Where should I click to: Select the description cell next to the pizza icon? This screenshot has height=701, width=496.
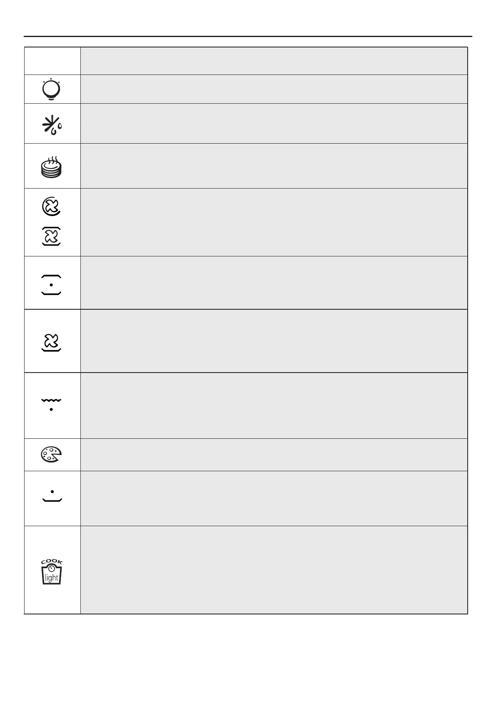(274, 455)
